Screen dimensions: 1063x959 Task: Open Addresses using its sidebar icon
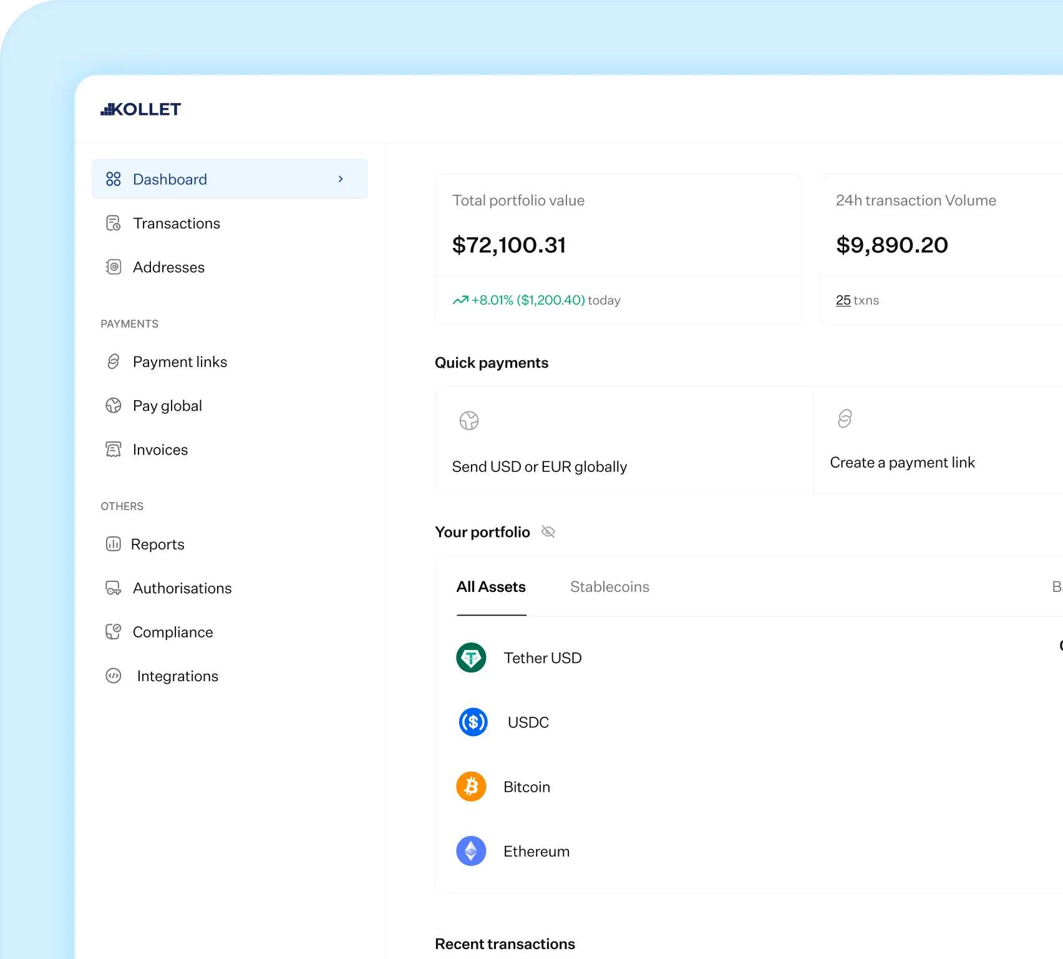pyautogui.click(x=113, y=267)
